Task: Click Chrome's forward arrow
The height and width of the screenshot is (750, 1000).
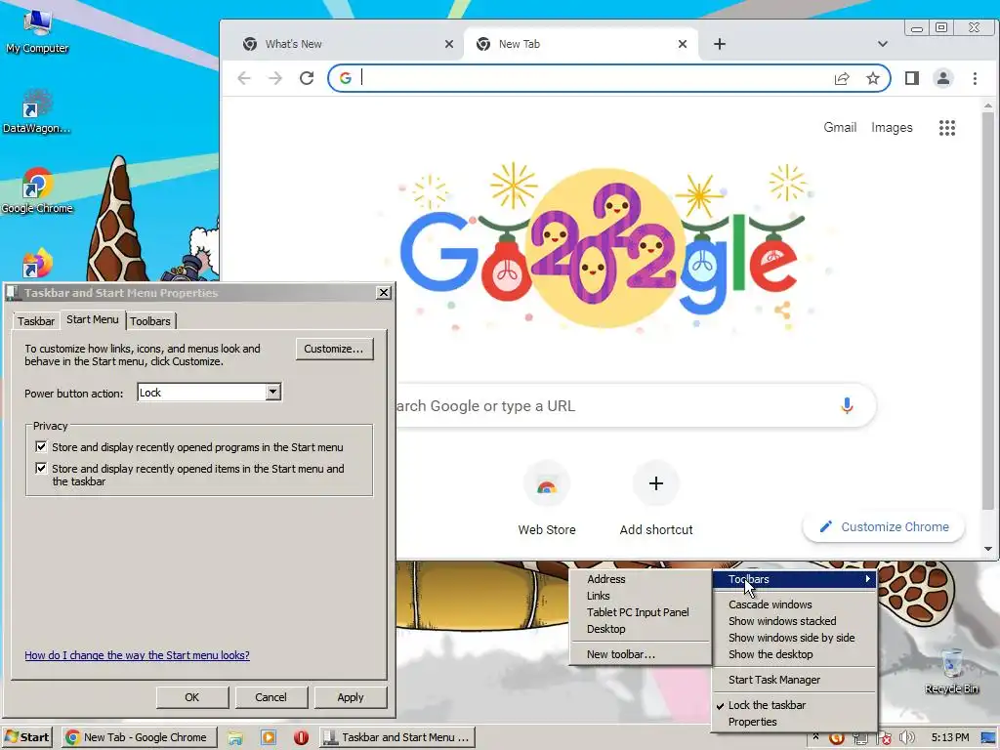Action: coord(274,78)
